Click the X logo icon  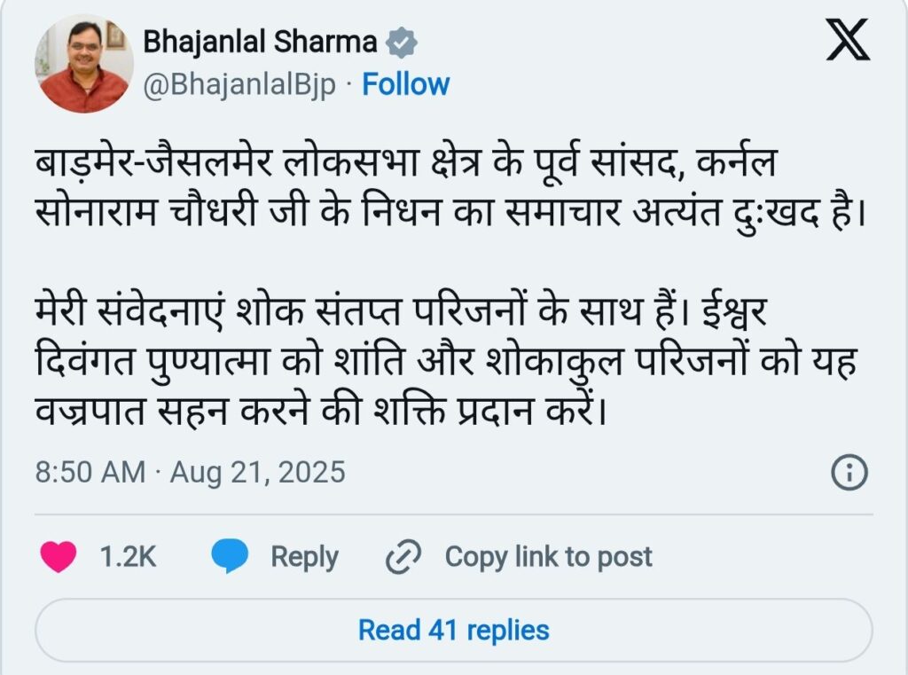[x=847, y=40]
